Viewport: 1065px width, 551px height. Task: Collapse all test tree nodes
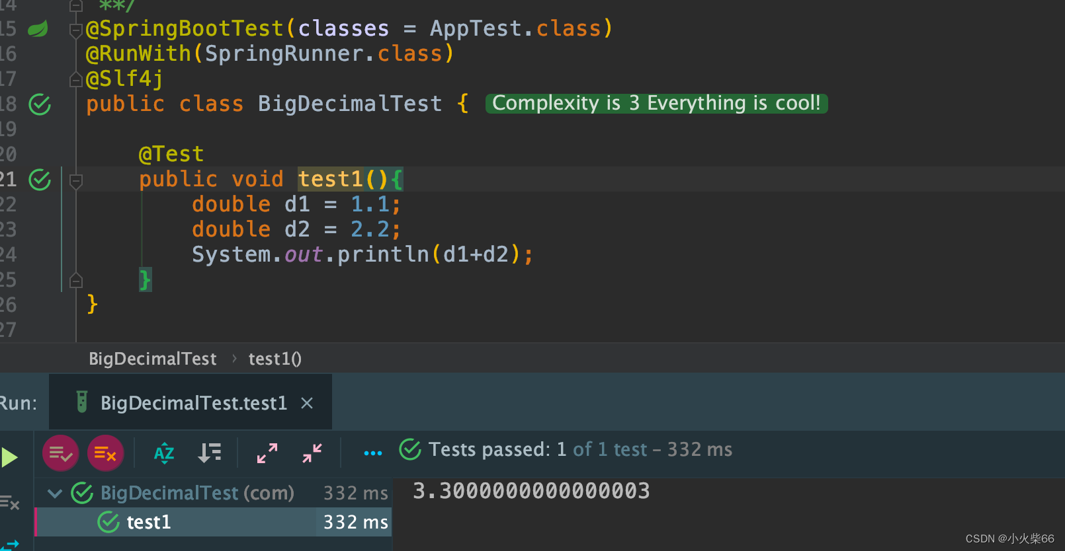pos(312,453)
